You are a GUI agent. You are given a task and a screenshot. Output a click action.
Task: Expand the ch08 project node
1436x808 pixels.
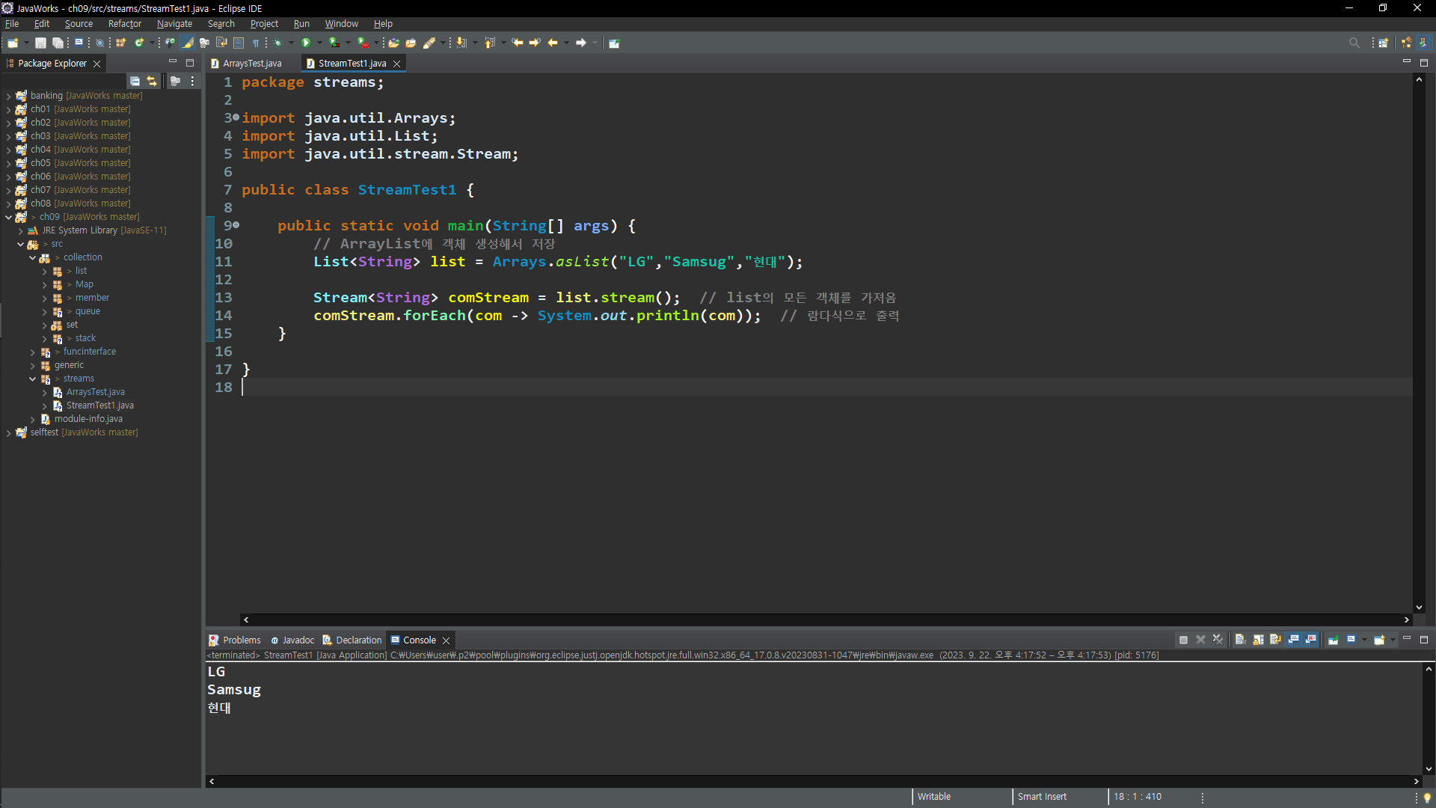pyautogui.click(x=8, y=203)
